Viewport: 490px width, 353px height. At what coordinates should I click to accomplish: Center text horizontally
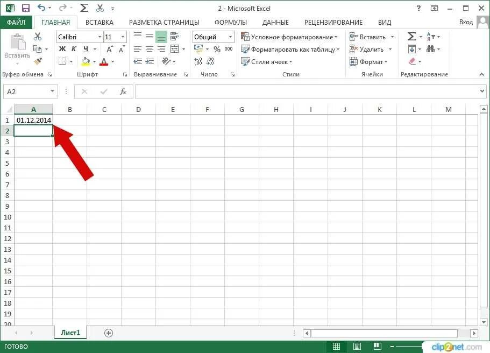(x=150, y=49)
